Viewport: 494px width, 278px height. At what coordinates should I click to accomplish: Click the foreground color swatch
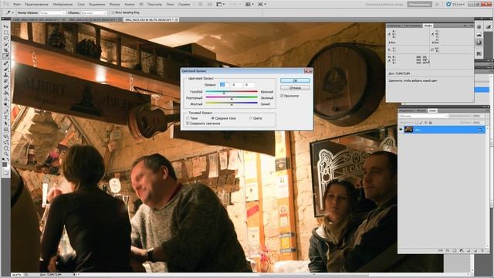(x=5, y=164)
